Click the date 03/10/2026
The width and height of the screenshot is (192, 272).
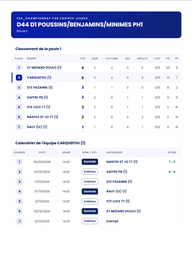coord(42,171)
